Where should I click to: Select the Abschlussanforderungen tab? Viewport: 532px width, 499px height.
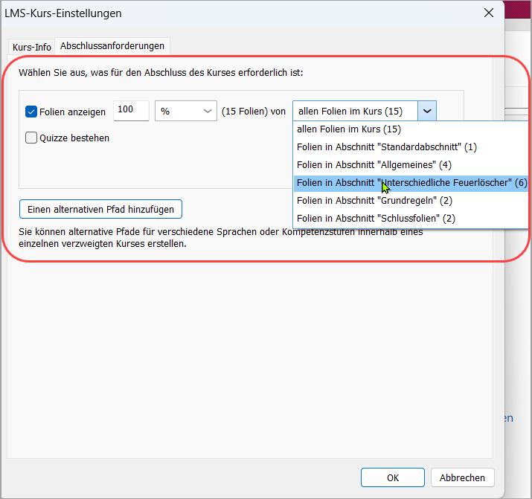(112, 46)
